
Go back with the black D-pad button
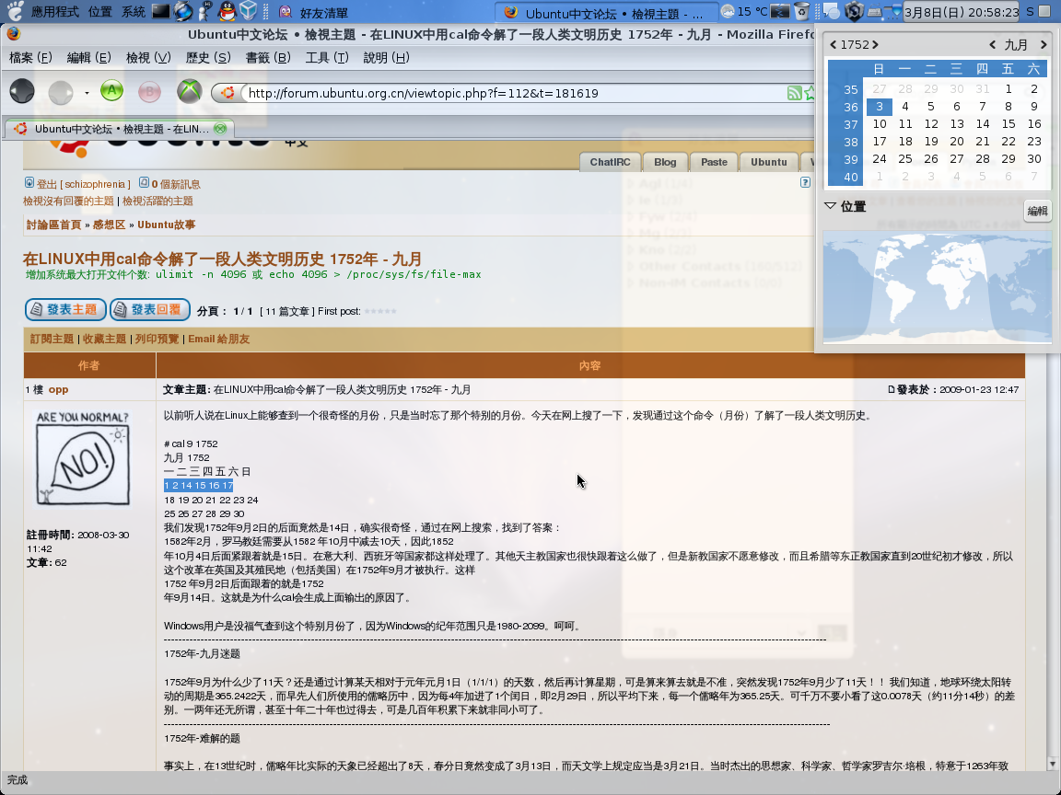(x=22, y=90)
